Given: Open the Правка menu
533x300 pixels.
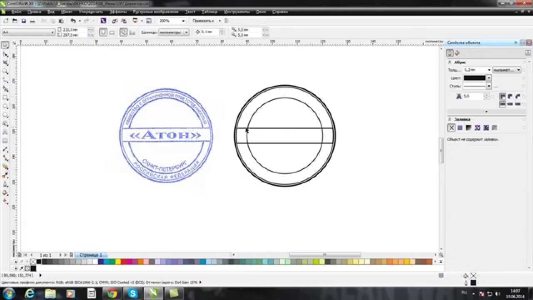Looking at the screenshot, I should tap(34, 12).
